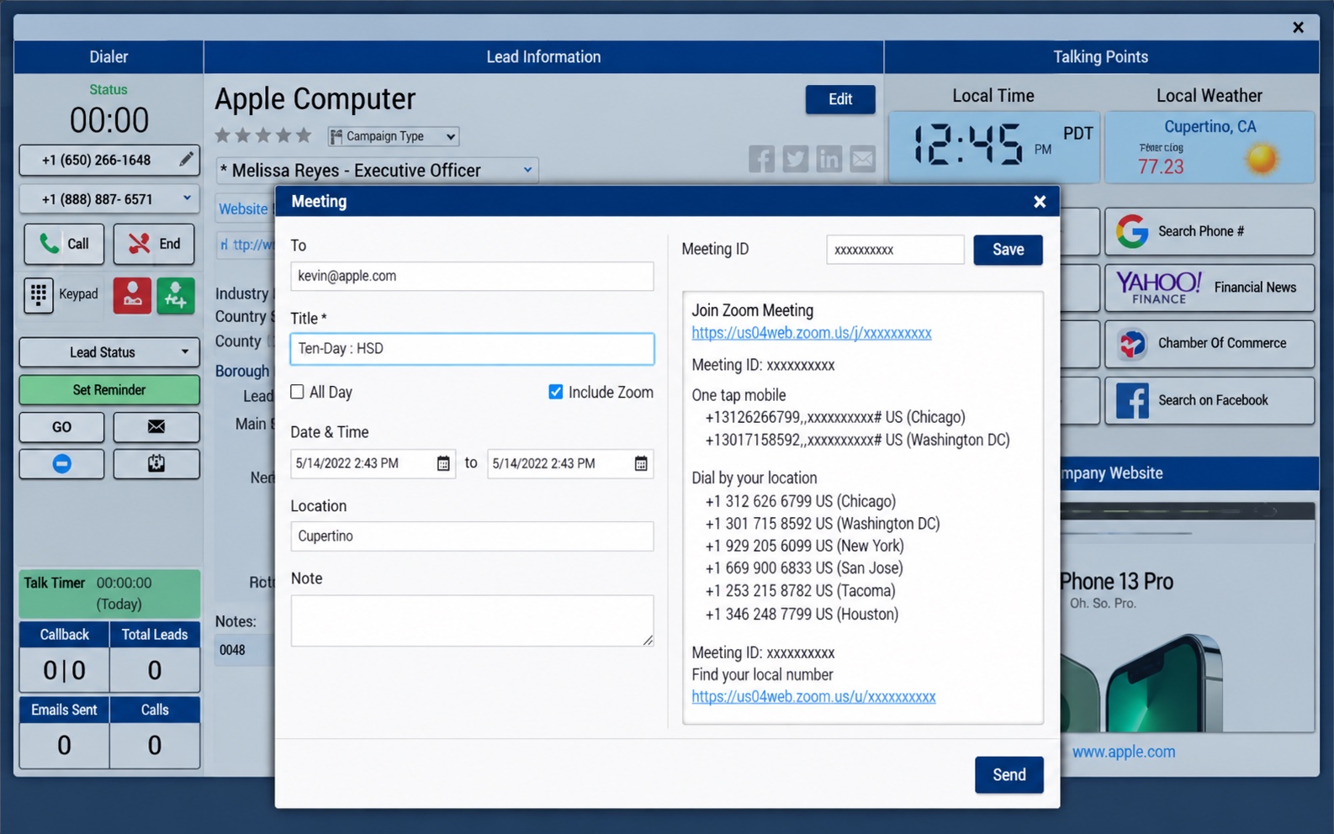The width and height of the screenshot is (1334, 834).
Task: Open the Melissa Reyes contact dropdown
Action: (x=377, y=171)
